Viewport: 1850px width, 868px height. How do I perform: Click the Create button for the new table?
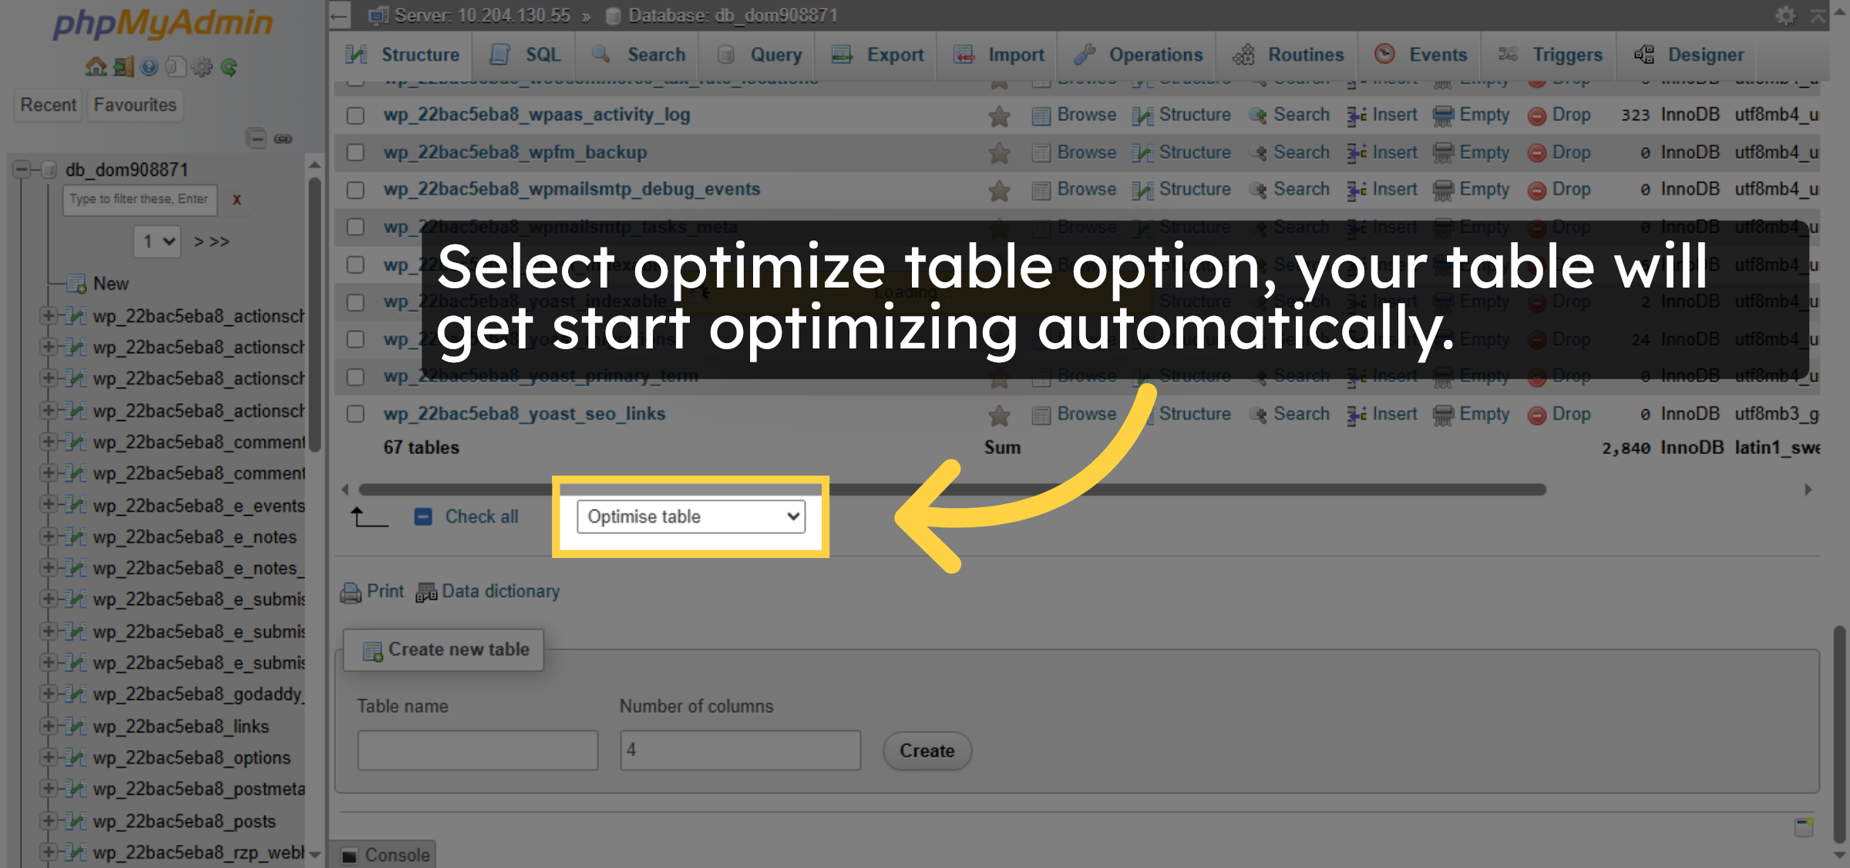[x=927, y=750]
